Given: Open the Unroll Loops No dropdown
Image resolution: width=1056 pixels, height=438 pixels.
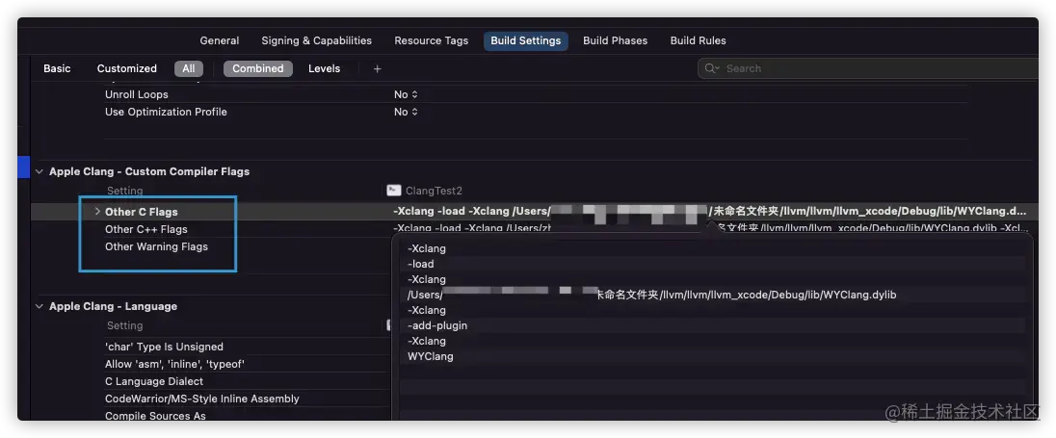Looking at the screenshot, I should tap(406, 95).
